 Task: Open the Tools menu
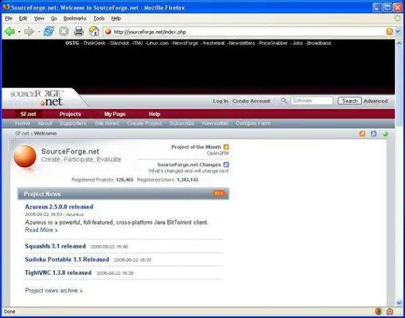(x=99, y=19)
